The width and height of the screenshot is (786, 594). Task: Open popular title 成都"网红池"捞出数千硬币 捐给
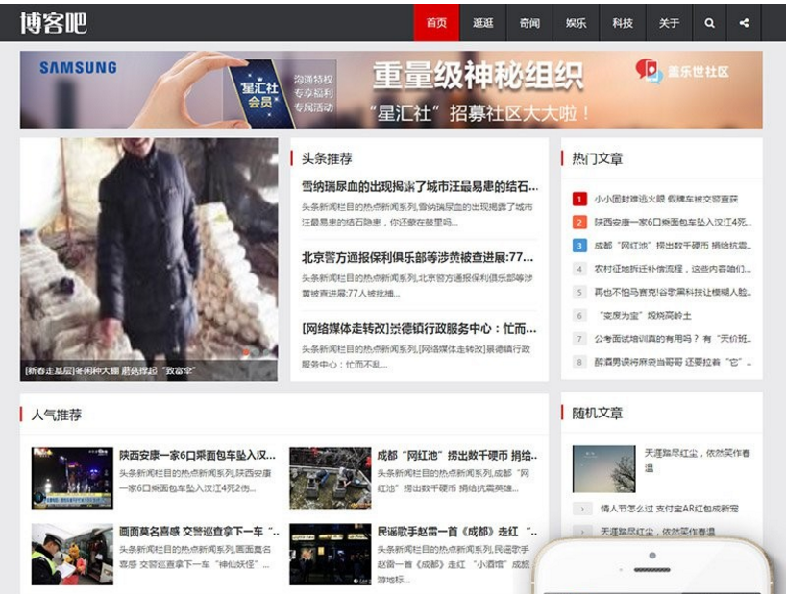click(x=457, y=456)
